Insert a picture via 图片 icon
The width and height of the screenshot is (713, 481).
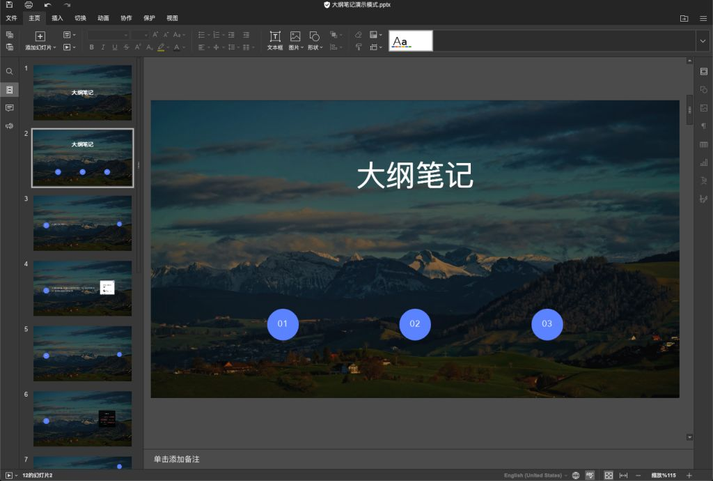295,40
